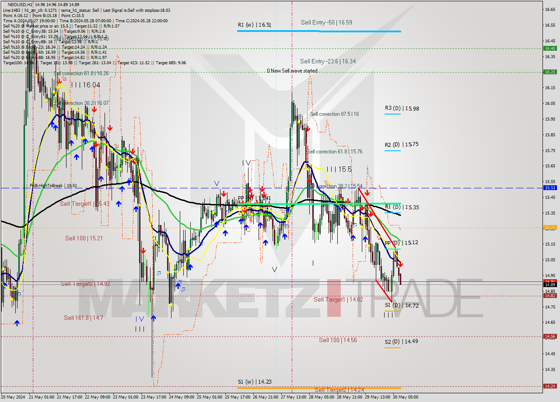Click the yellow 15.25 price tag
Image resolution: width=560 pixels, height=402 pixels.
click(x=550, y=227)
